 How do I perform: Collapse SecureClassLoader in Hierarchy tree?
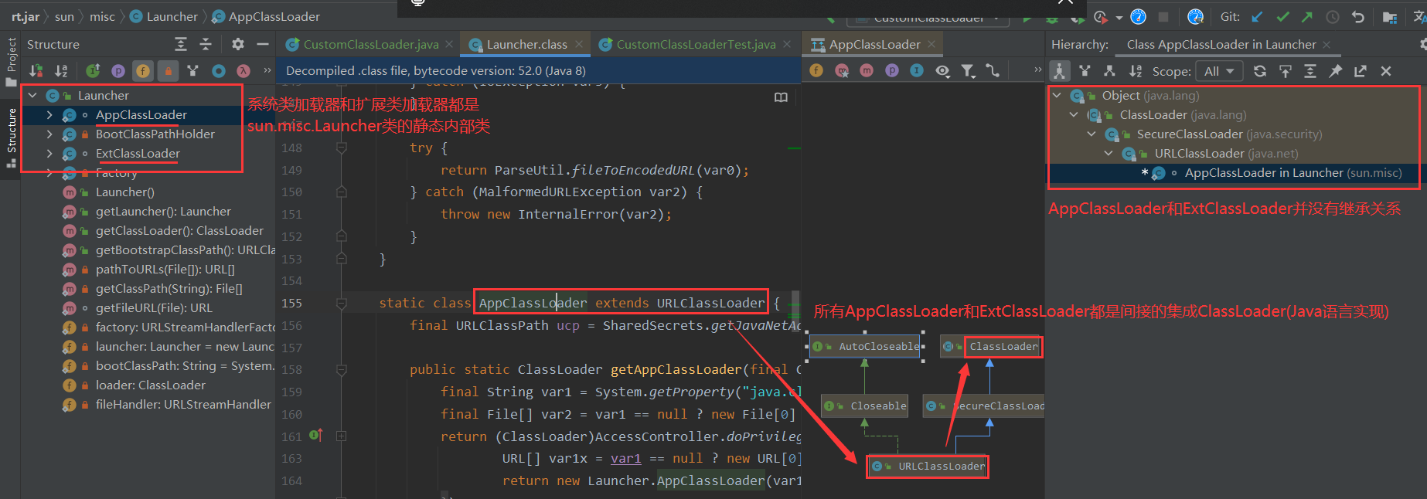pos(1092,134)
